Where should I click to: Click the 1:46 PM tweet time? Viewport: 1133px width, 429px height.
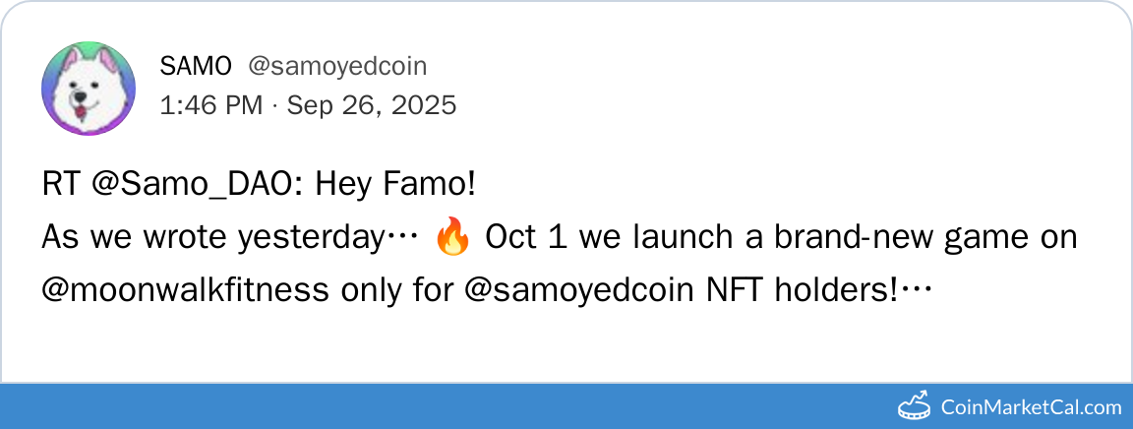(x=210, y=104)
